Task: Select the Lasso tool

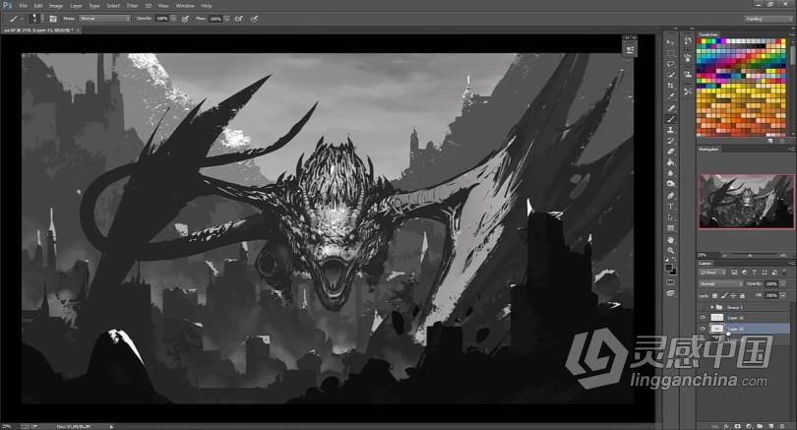Action: coord(671,64)
